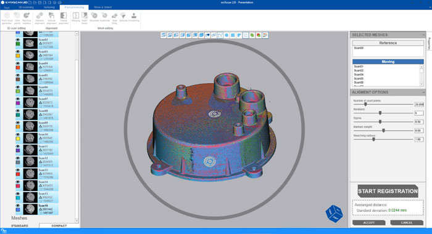Screen dimensions: 432x234
Task: Hide Scan07 using its eye icon
Action: [x=18, y=99]
